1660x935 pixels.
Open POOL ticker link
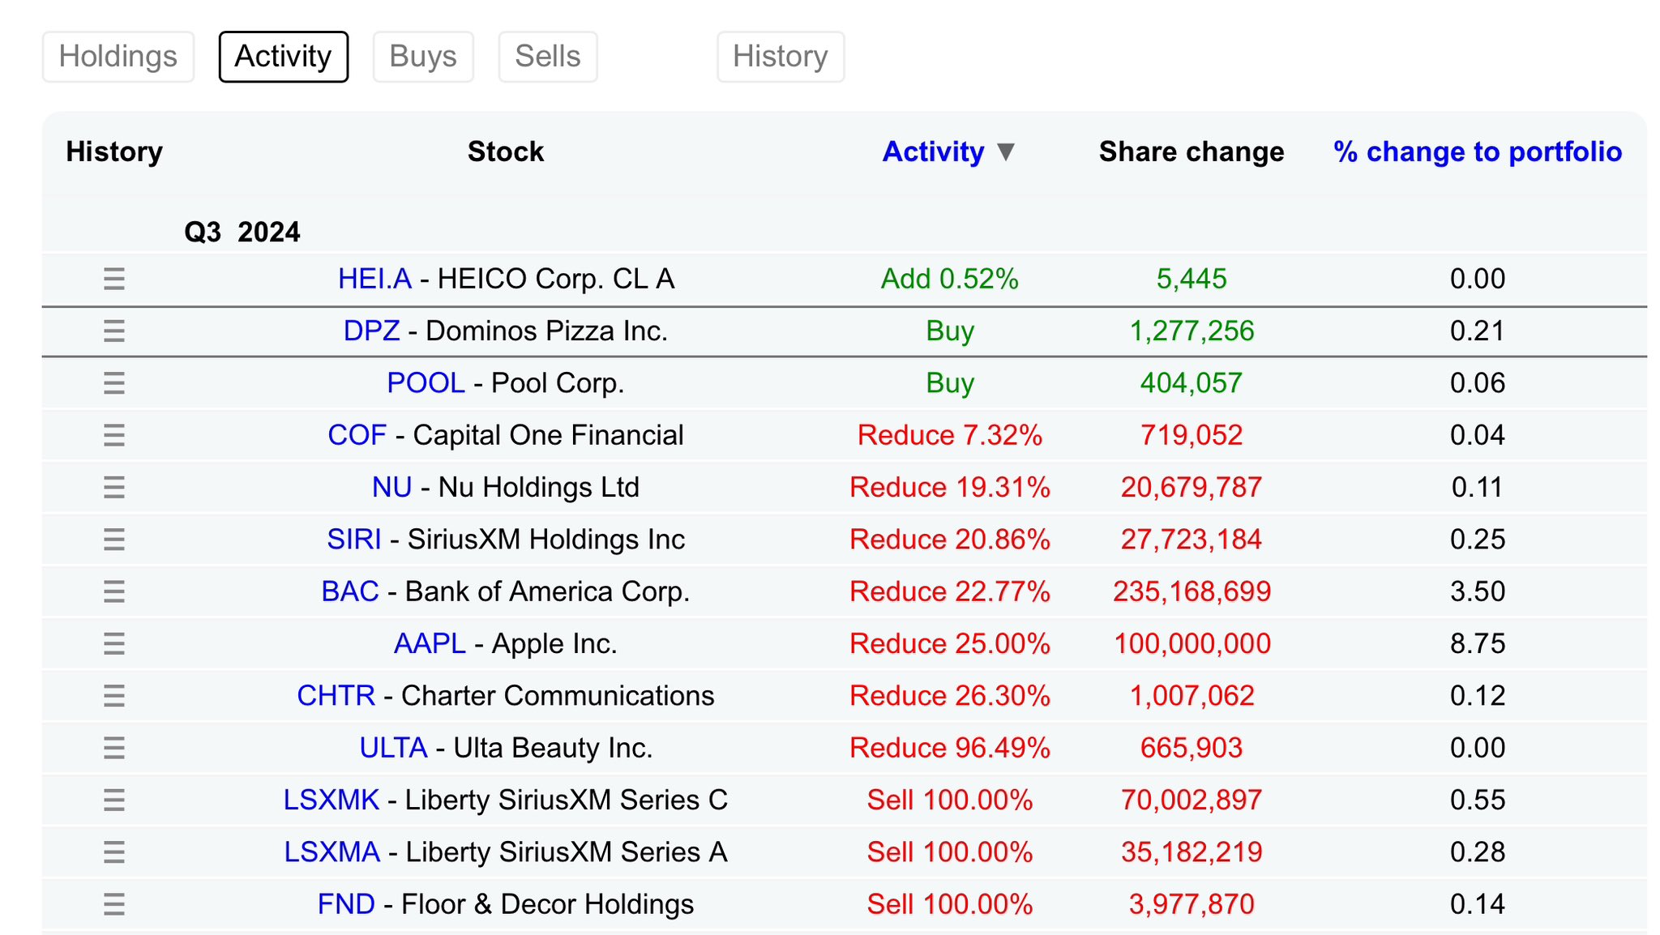[x=426, y=383]
